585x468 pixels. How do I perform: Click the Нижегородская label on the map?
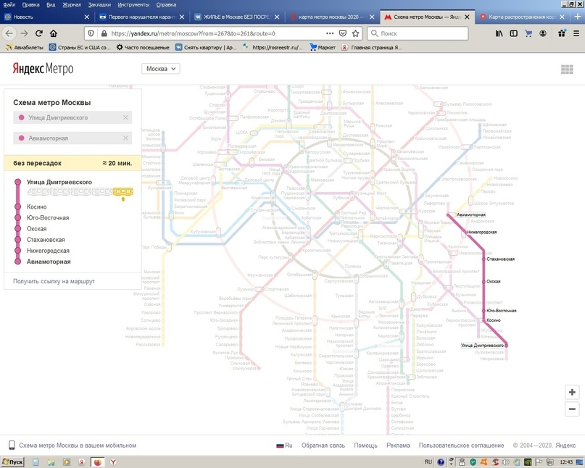tap(481, 232)
